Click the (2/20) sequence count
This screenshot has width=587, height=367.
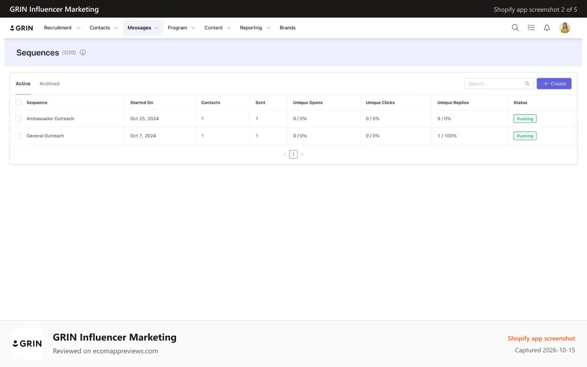click(69, 52)
